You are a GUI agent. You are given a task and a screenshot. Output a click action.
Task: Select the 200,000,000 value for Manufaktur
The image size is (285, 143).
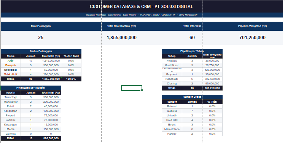[51, 102]
